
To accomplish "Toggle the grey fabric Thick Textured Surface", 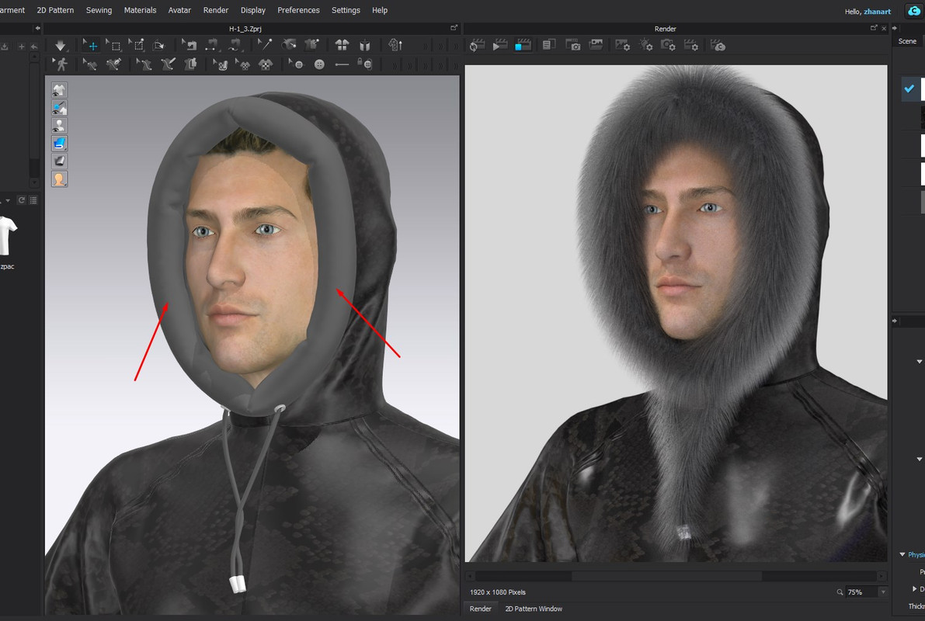I will pyautogui.click(x=59, y=161).
